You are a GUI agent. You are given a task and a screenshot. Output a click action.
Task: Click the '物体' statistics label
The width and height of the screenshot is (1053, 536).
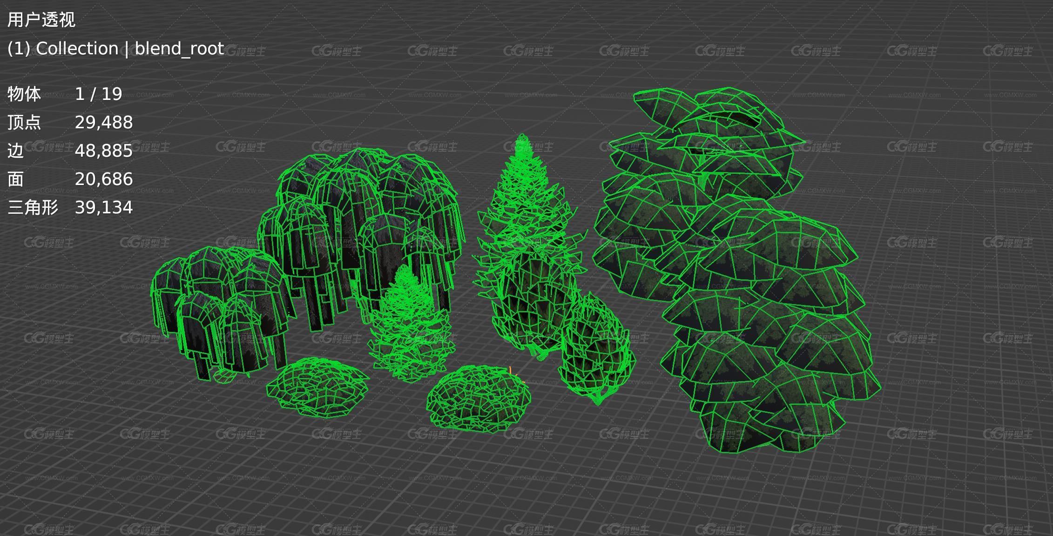pyautogui.click(x=24, y=94)
